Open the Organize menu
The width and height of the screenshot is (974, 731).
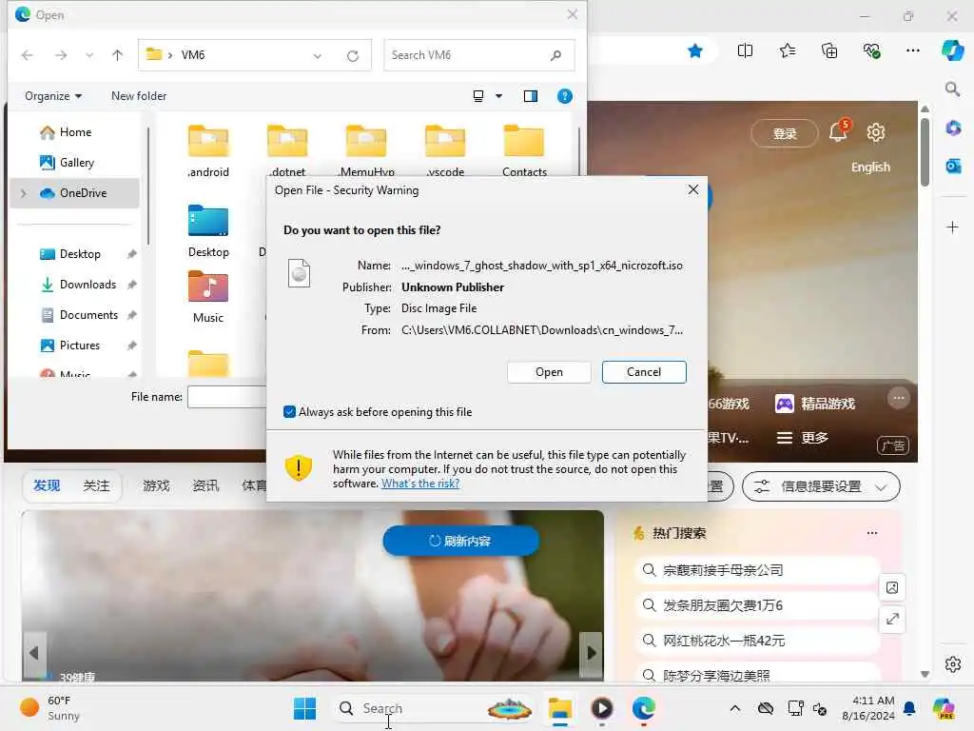(x=53, y=96)
